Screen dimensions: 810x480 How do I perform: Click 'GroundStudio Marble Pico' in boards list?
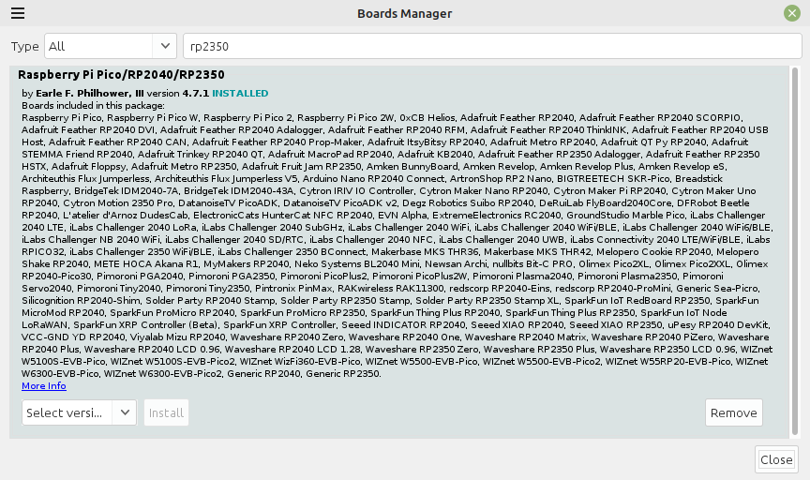click(x=625, y=216)
